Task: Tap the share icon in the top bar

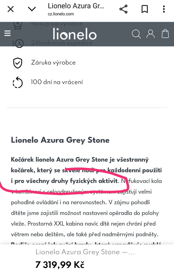Action: click(x=123, y=9)
